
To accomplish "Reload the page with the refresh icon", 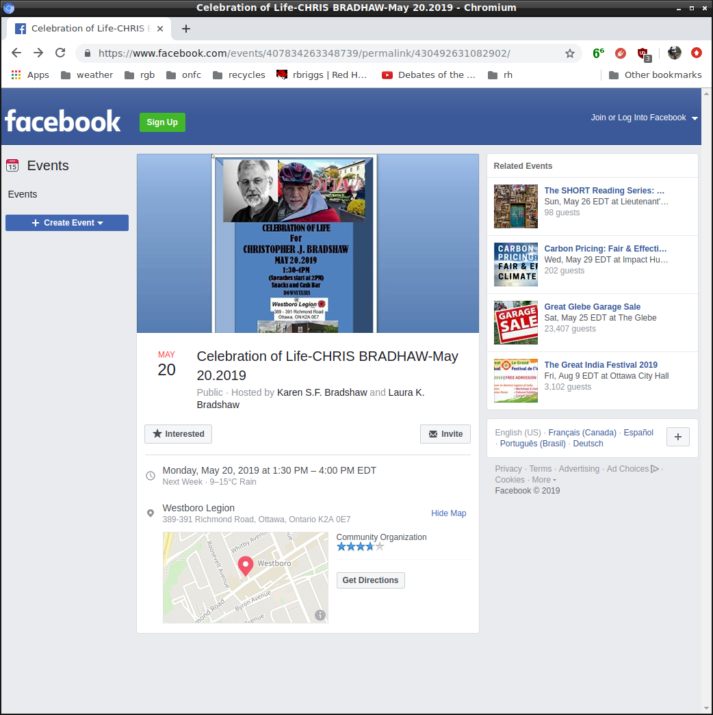I will tap(60, 53).
